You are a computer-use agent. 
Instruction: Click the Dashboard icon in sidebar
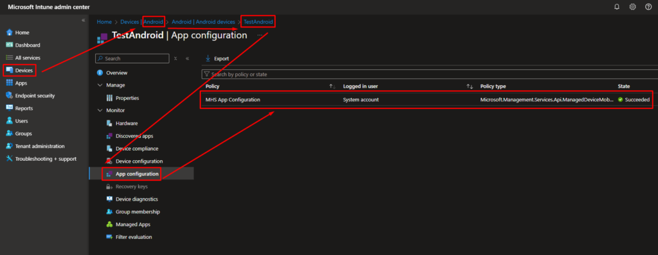tap(9, 45)
